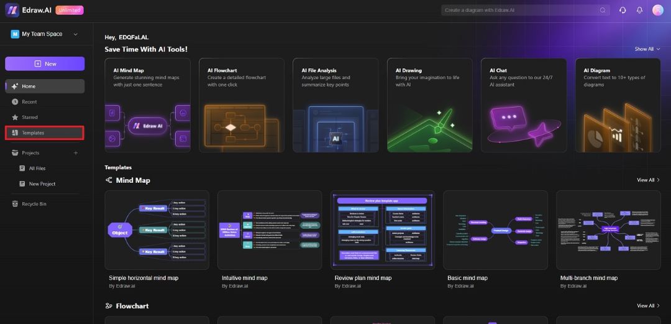The image size is (671, 324).
Task: Click the Unlimited plan badge
Action: [x=70, y=10]
